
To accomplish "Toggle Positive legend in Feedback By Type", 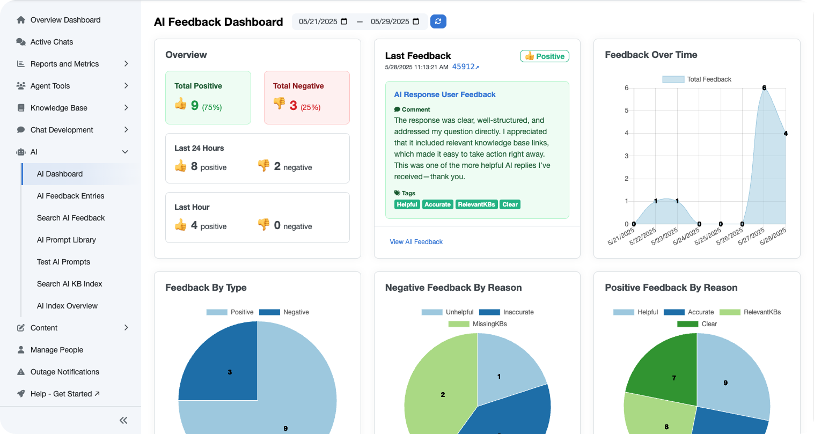I will (230, 312).
